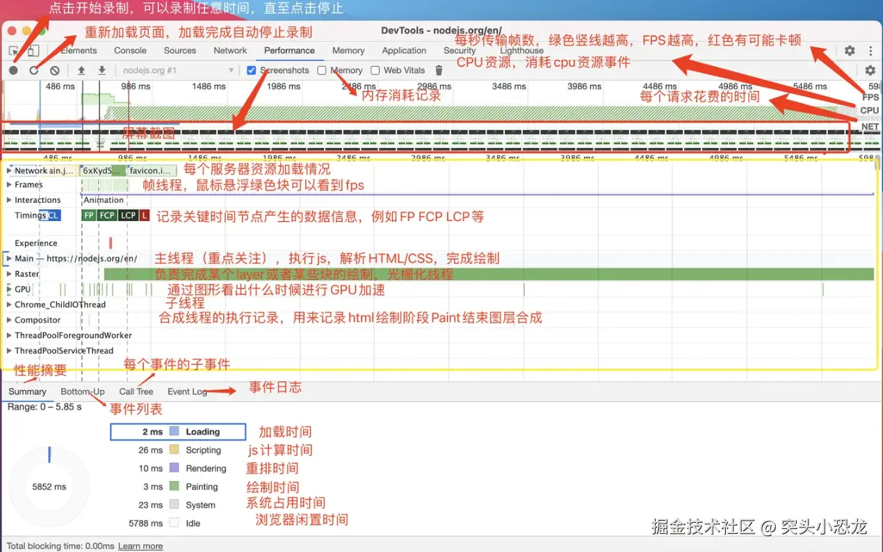Click the purple Rendering color swatch
883x552 pixels.
[x=175, y=469]
